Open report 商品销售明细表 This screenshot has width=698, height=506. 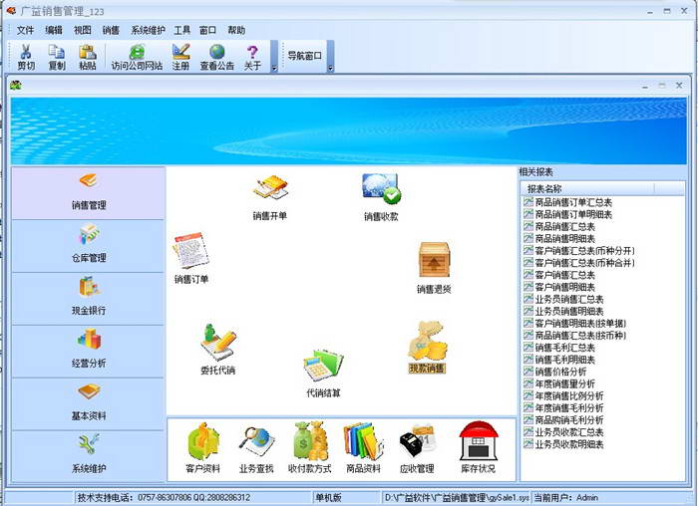[x=564, y=238]
